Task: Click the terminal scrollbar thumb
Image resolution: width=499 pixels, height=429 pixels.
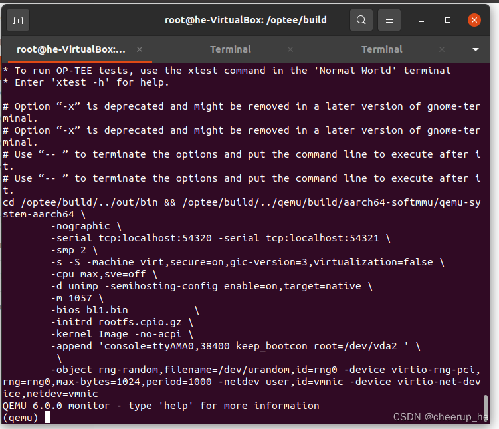Action: coord(485,408)
